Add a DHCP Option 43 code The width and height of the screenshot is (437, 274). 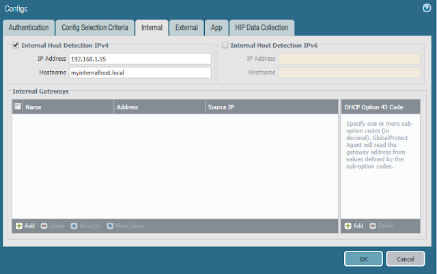pyautogui.click(x=354, y=225)
